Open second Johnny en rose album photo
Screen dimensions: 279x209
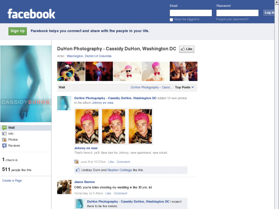[114, 126]
